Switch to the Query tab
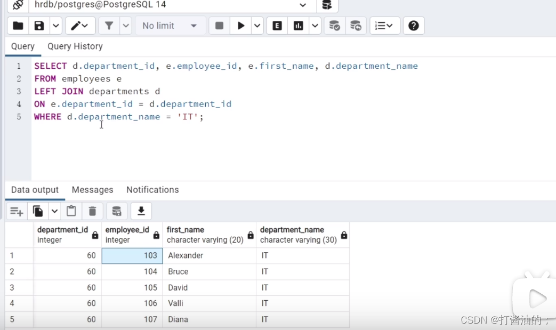Image resolution: width=556 pixels, height=330 pixels. point(23,46)
